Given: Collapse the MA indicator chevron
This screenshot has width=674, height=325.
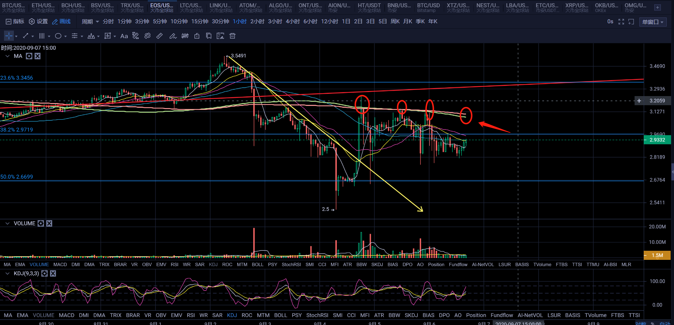Looking at the screenshot, I should pyautogui.click(x=7, y=56).
